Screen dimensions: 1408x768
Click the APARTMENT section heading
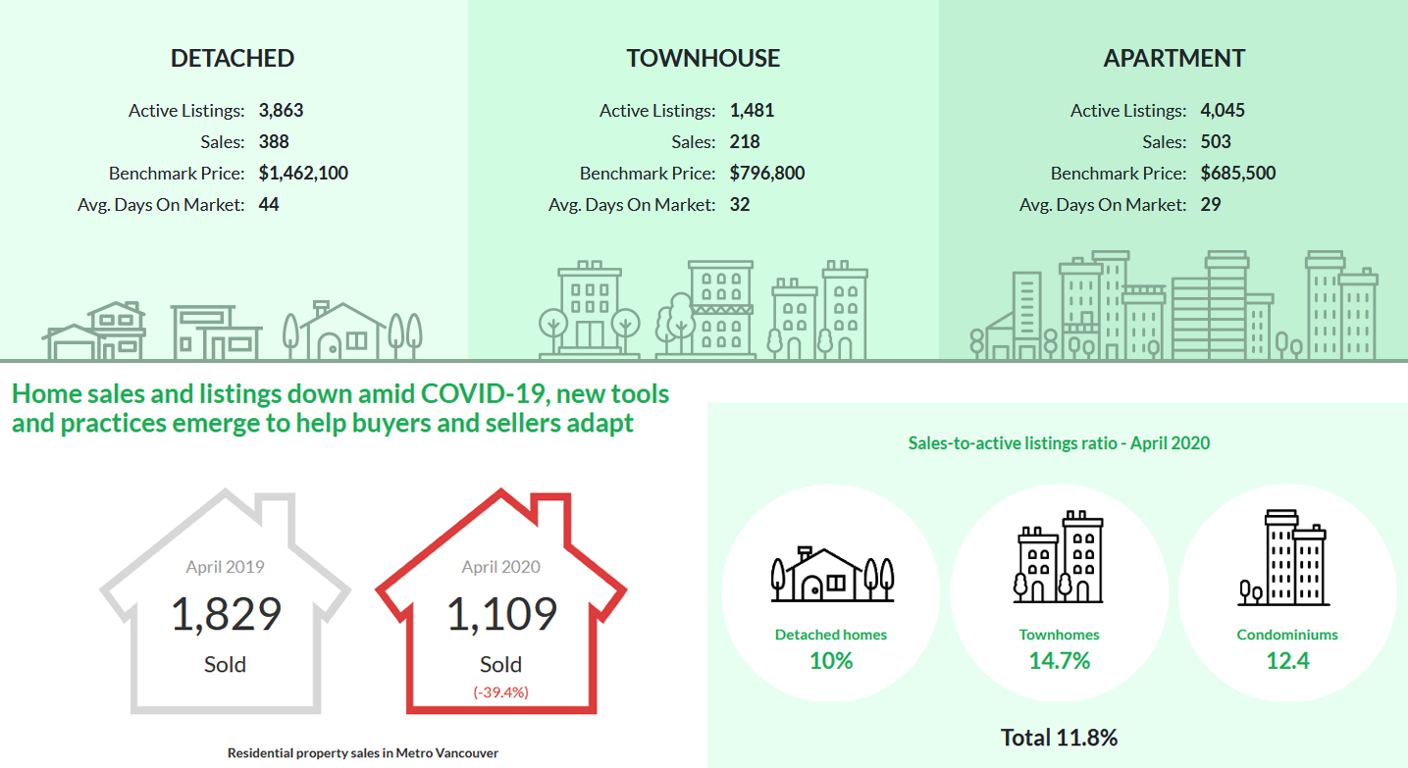(1173, 58)
